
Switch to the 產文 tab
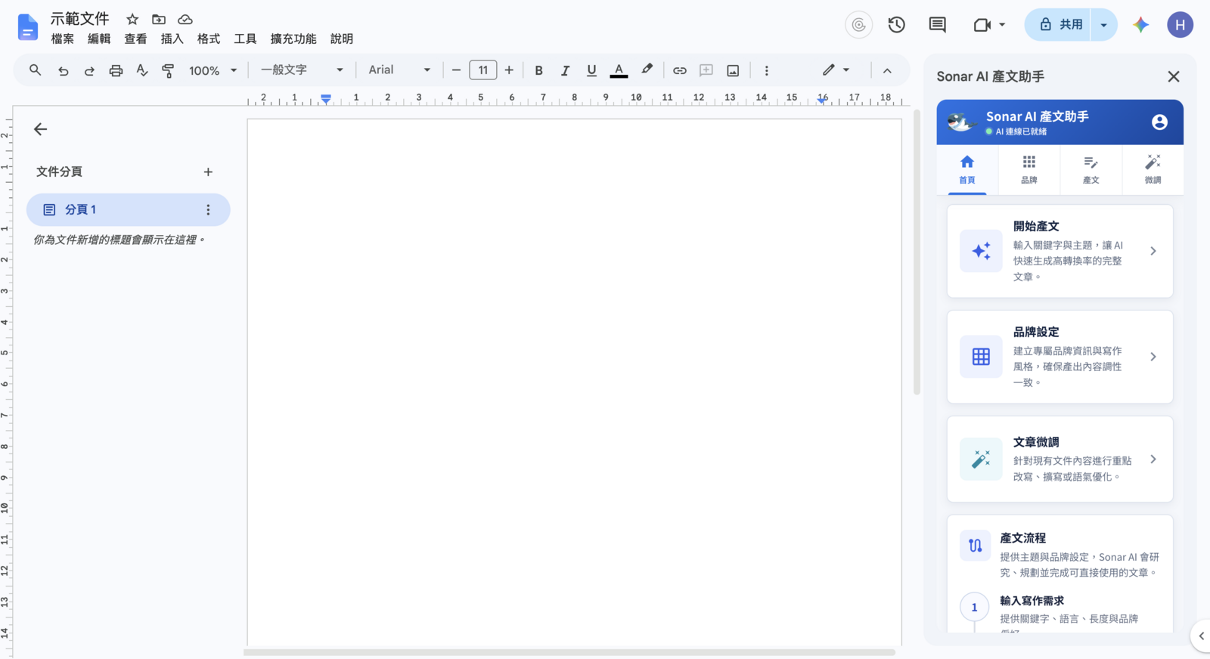point(1091,170)
